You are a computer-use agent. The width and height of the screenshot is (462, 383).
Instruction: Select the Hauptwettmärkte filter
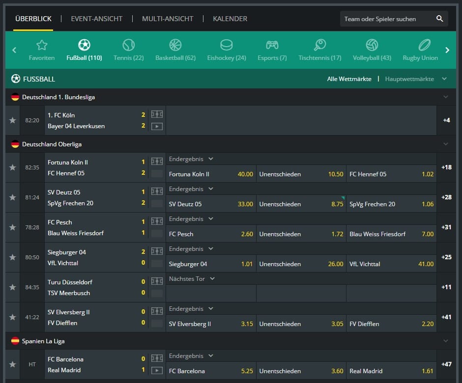coord(409,79)
